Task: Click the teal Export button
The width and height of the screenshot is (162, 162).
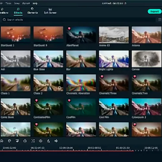Action: pyautogui.click(x=155, y=11)
